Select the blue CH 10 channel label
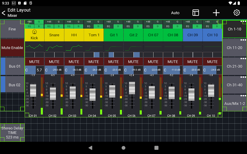The image size is (247, 154). click(213, 35)
